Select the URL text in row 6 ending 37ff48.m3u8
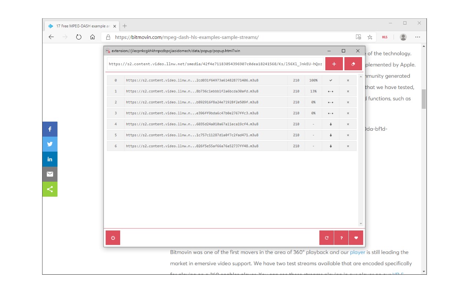This screenshot has height=293, width=469. 192,146
